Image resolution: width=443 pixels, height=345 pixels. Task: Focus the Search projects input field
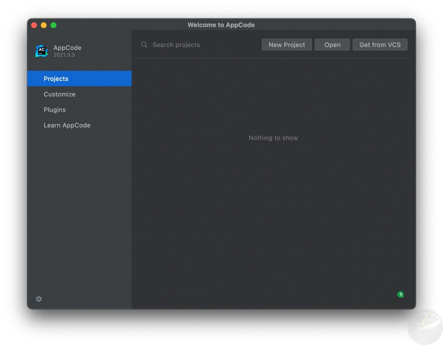[177, 45]
